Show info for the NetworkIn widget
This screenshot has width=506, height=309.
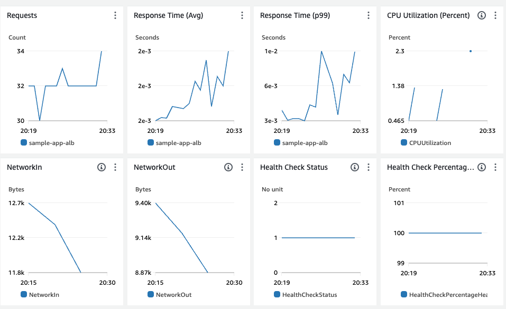click(102, 167)
